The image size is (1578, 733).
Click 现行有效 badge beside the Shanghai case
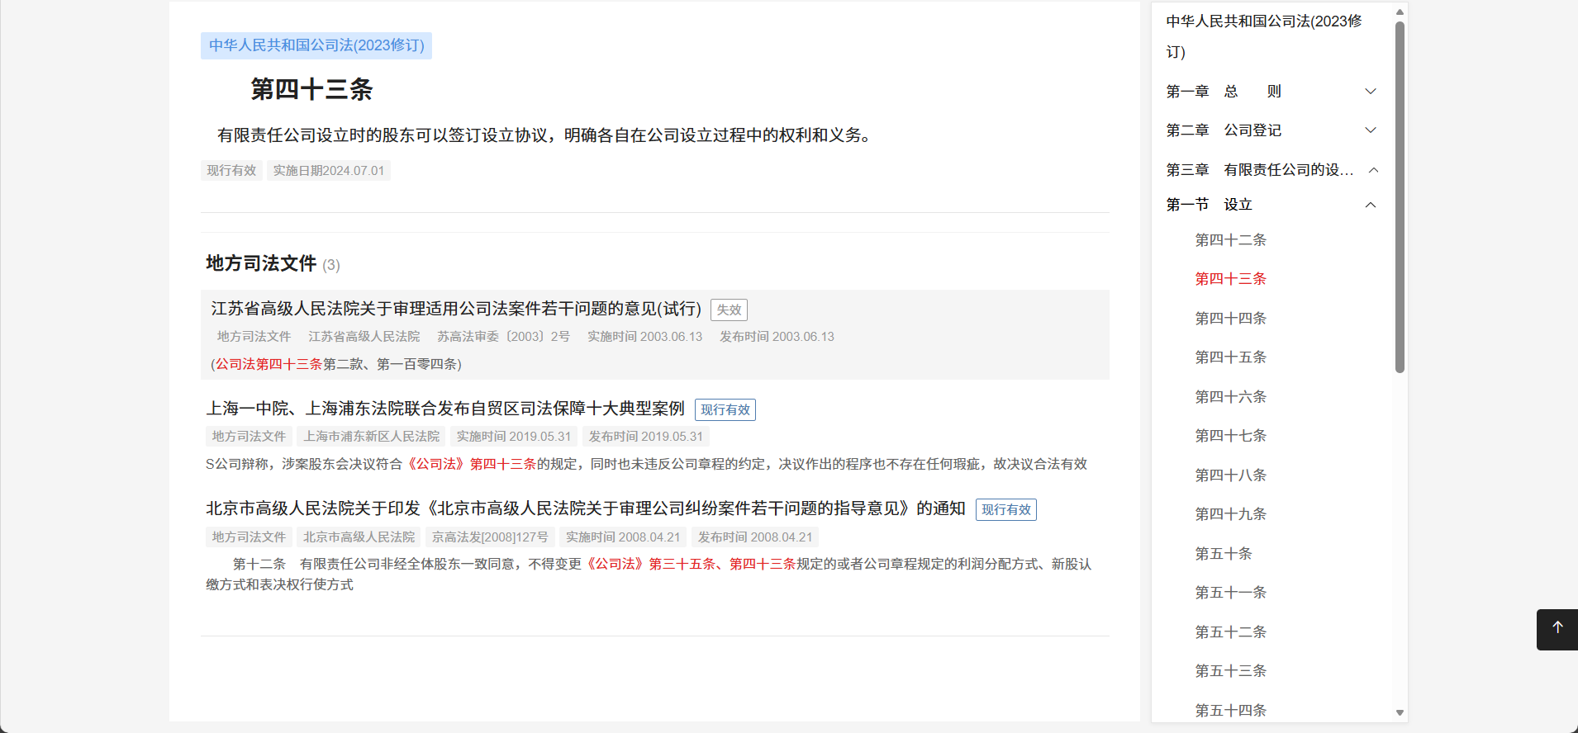tap(725, 410)
